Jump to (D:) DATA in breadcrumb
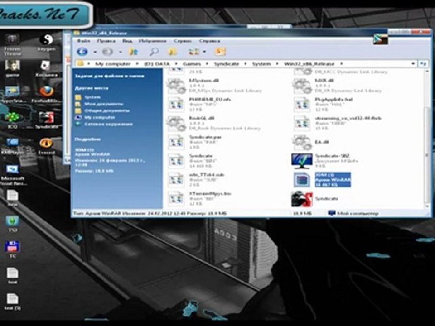This screenshot has width=435, height=326. click(x=157, y=64)
